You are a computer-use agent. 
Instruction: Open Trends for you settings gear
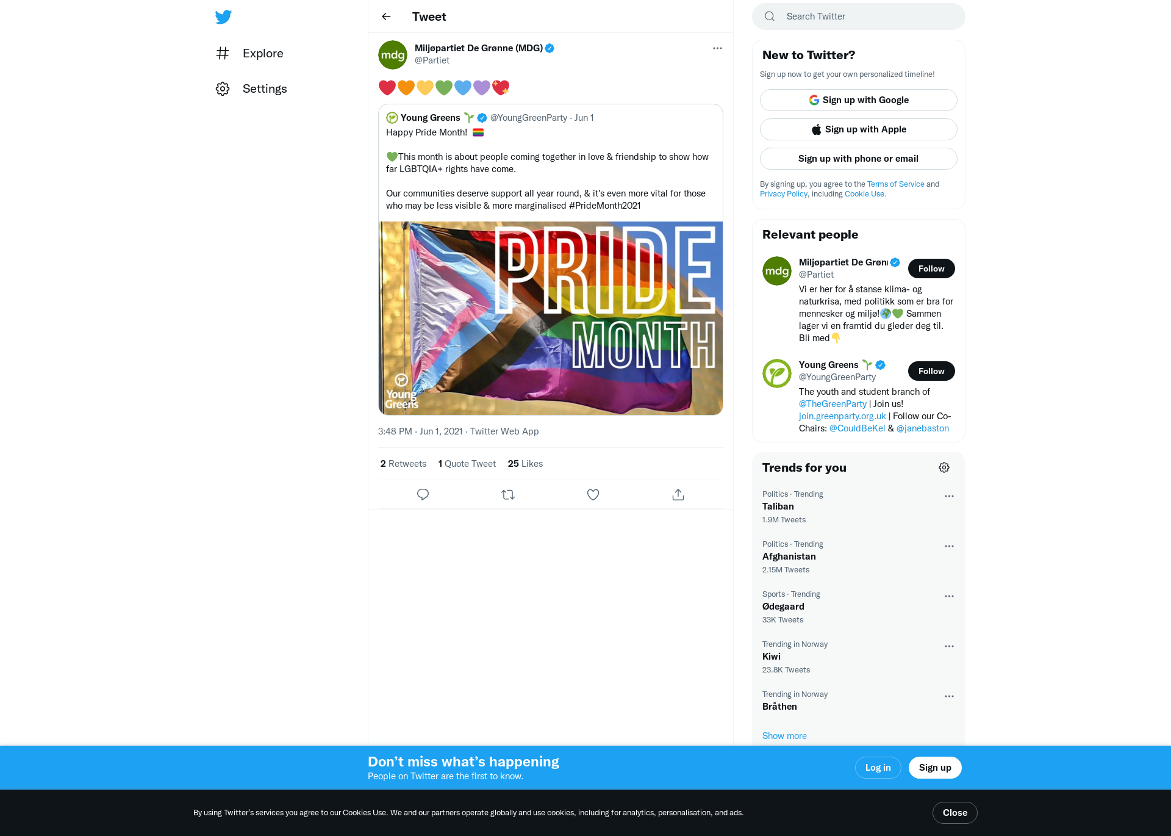click(x=944, y=467)
